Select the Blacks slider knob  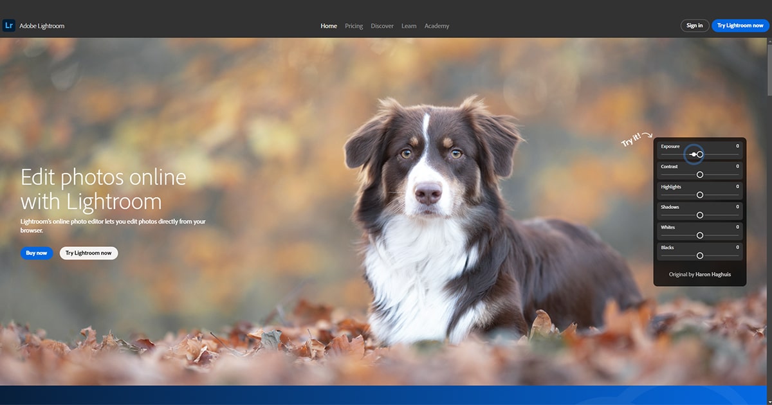tap(700, 256)
